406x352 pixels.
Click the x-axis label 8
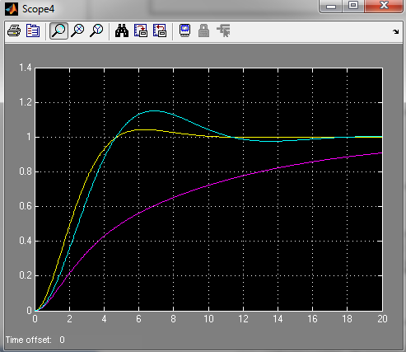click(x=174, y=319)
